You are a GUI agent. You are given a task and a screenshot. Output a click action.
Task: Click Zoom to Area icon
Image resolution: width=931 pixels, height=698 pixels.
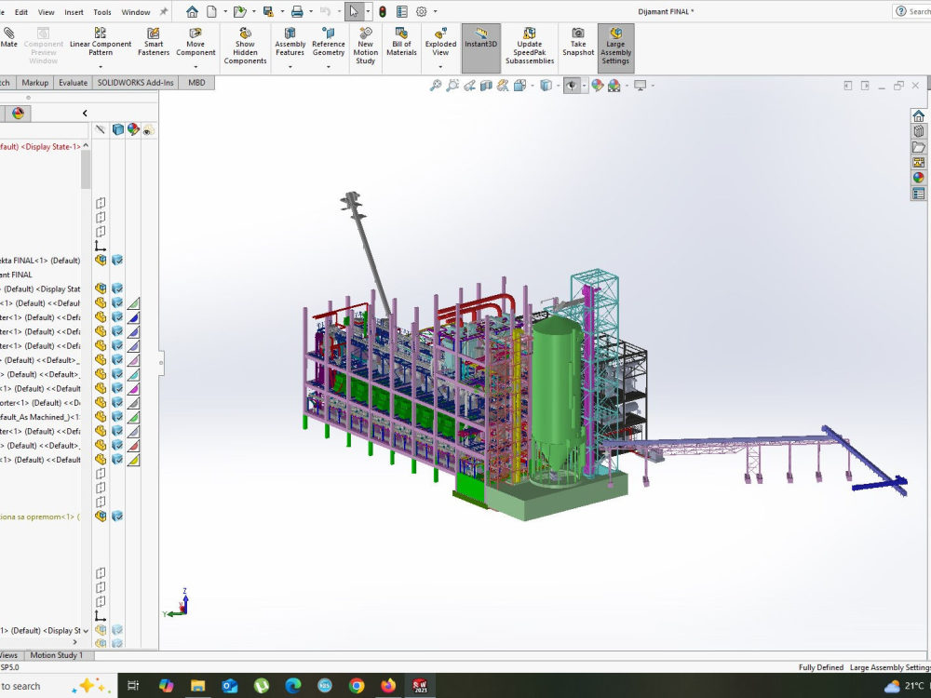click(452, 86)
